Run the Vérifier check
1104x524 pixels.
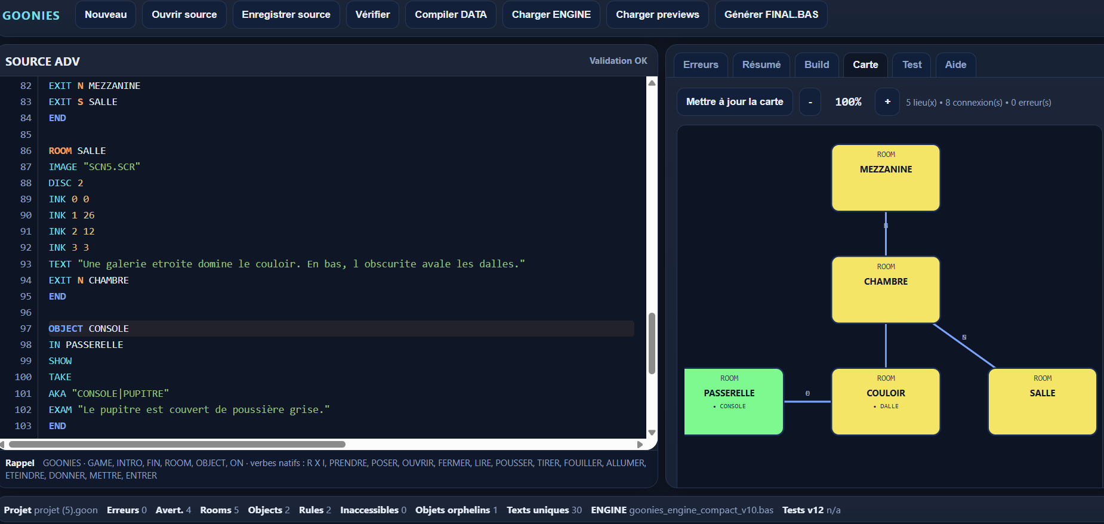point(372,14)
